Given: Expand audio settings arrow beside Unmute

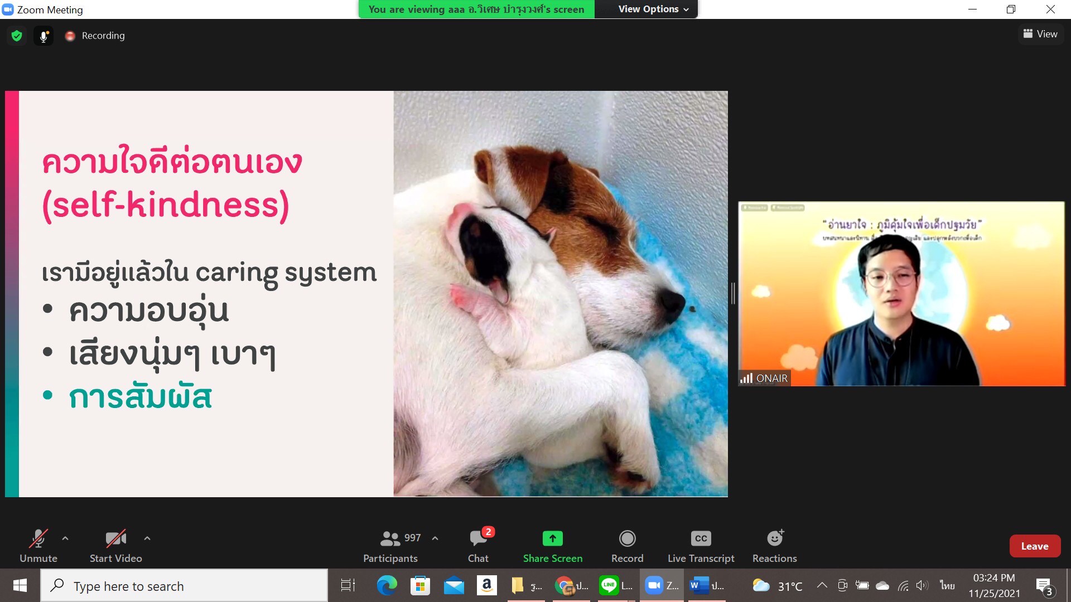Looking at the screenshot, I should [x=65, y=538].
